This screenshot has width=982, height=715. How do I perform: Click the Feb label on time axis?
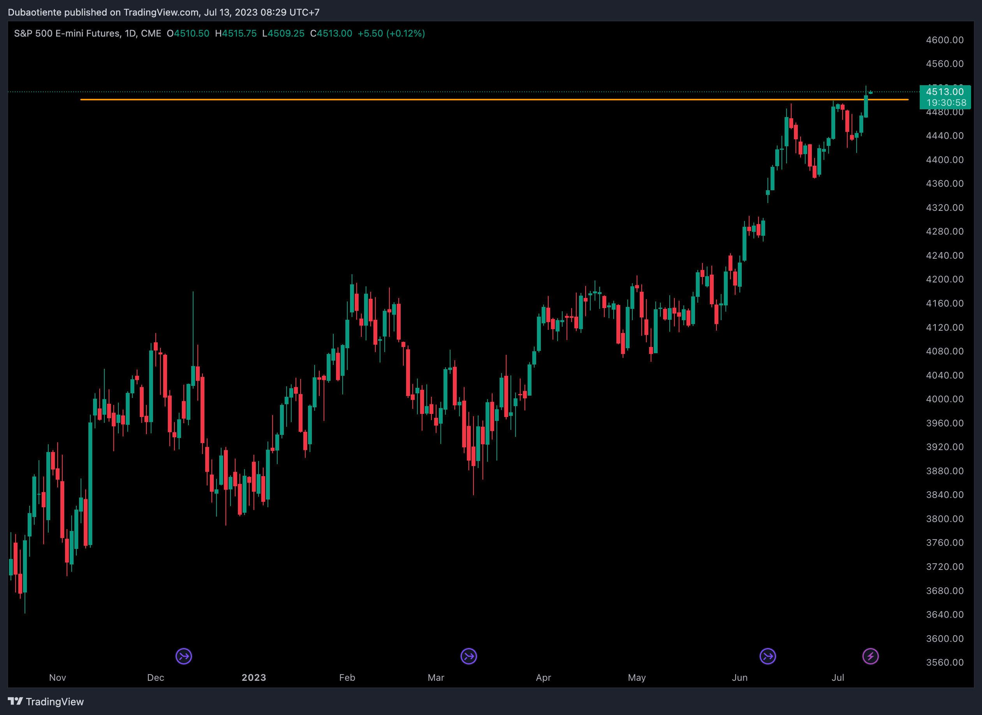[x=347, y=677]
